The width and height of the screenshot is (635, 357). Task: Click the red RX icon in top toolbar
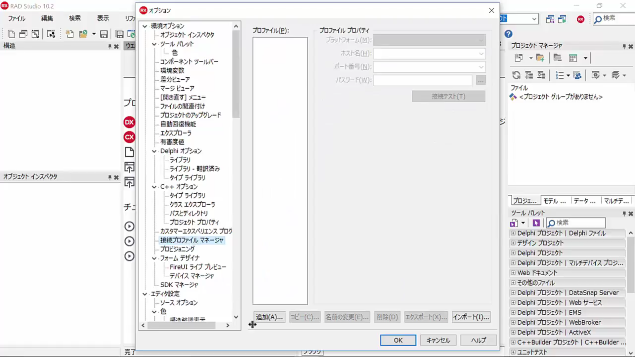point(580,19)
